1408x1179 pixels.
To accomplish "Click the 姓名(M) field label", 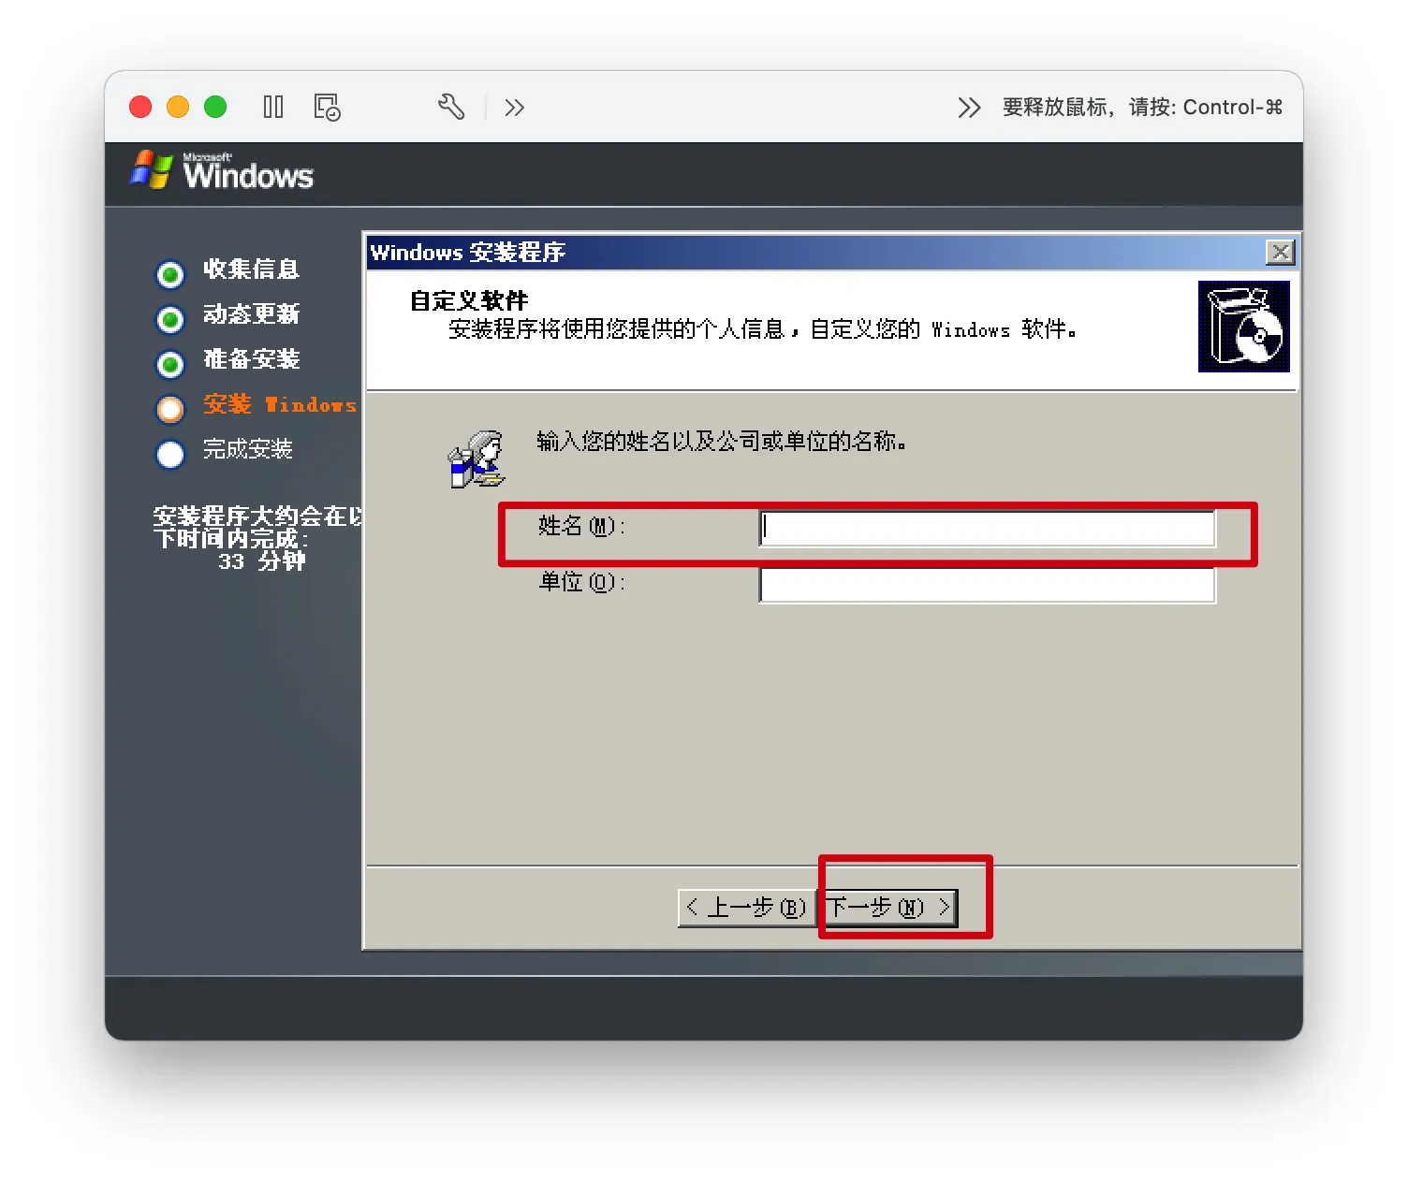I will (x=581, y=526).
